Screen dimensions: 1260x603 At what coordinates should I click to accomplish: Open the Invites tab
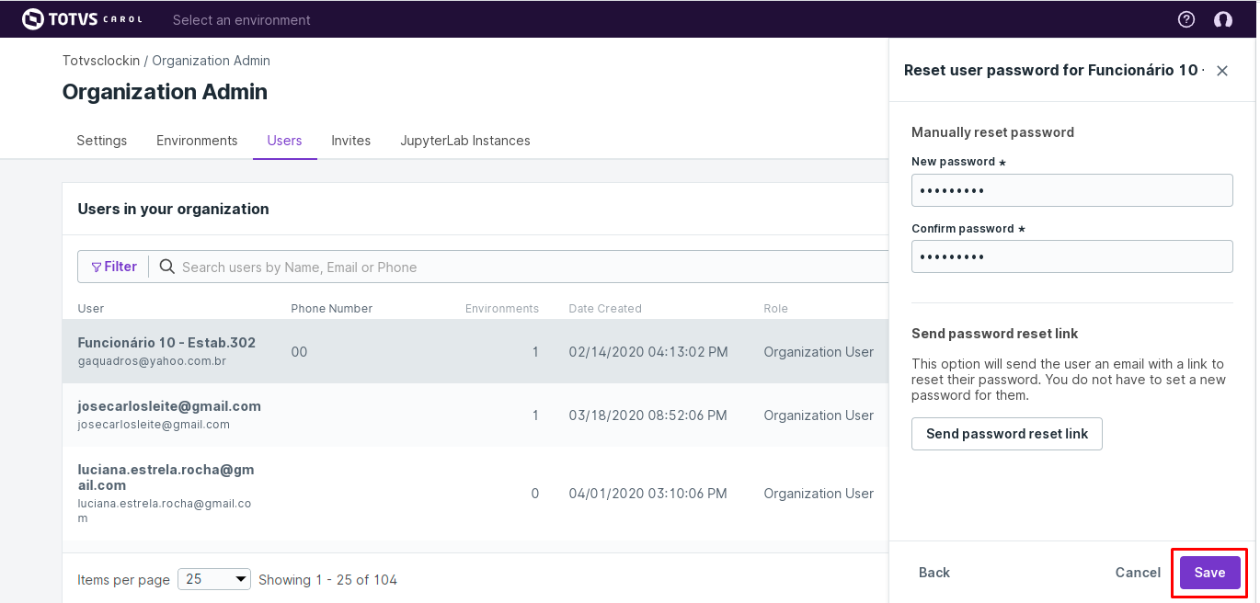click(351, 141)
